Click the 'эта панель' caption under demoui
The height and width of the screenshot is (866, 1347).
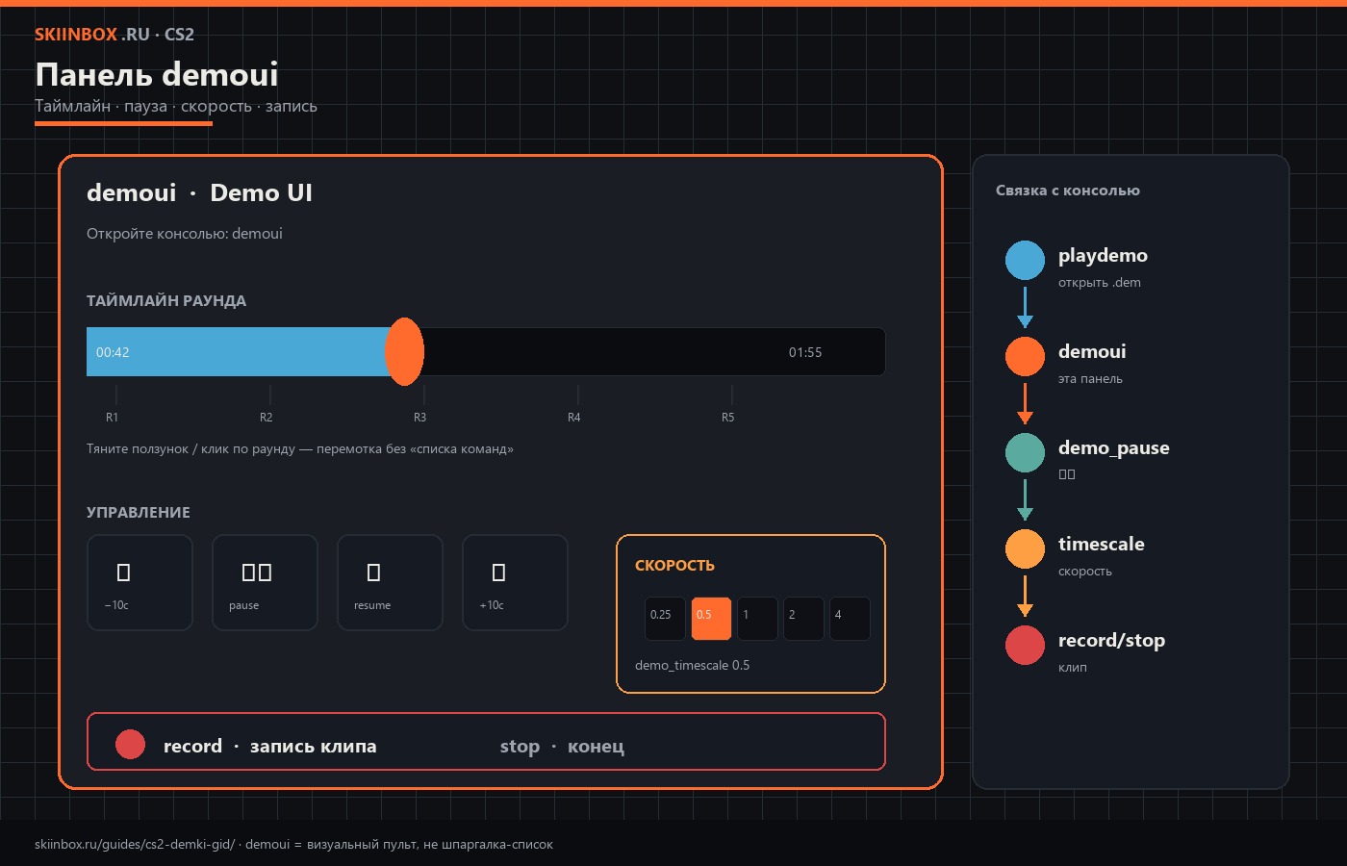click(1090, 379)
